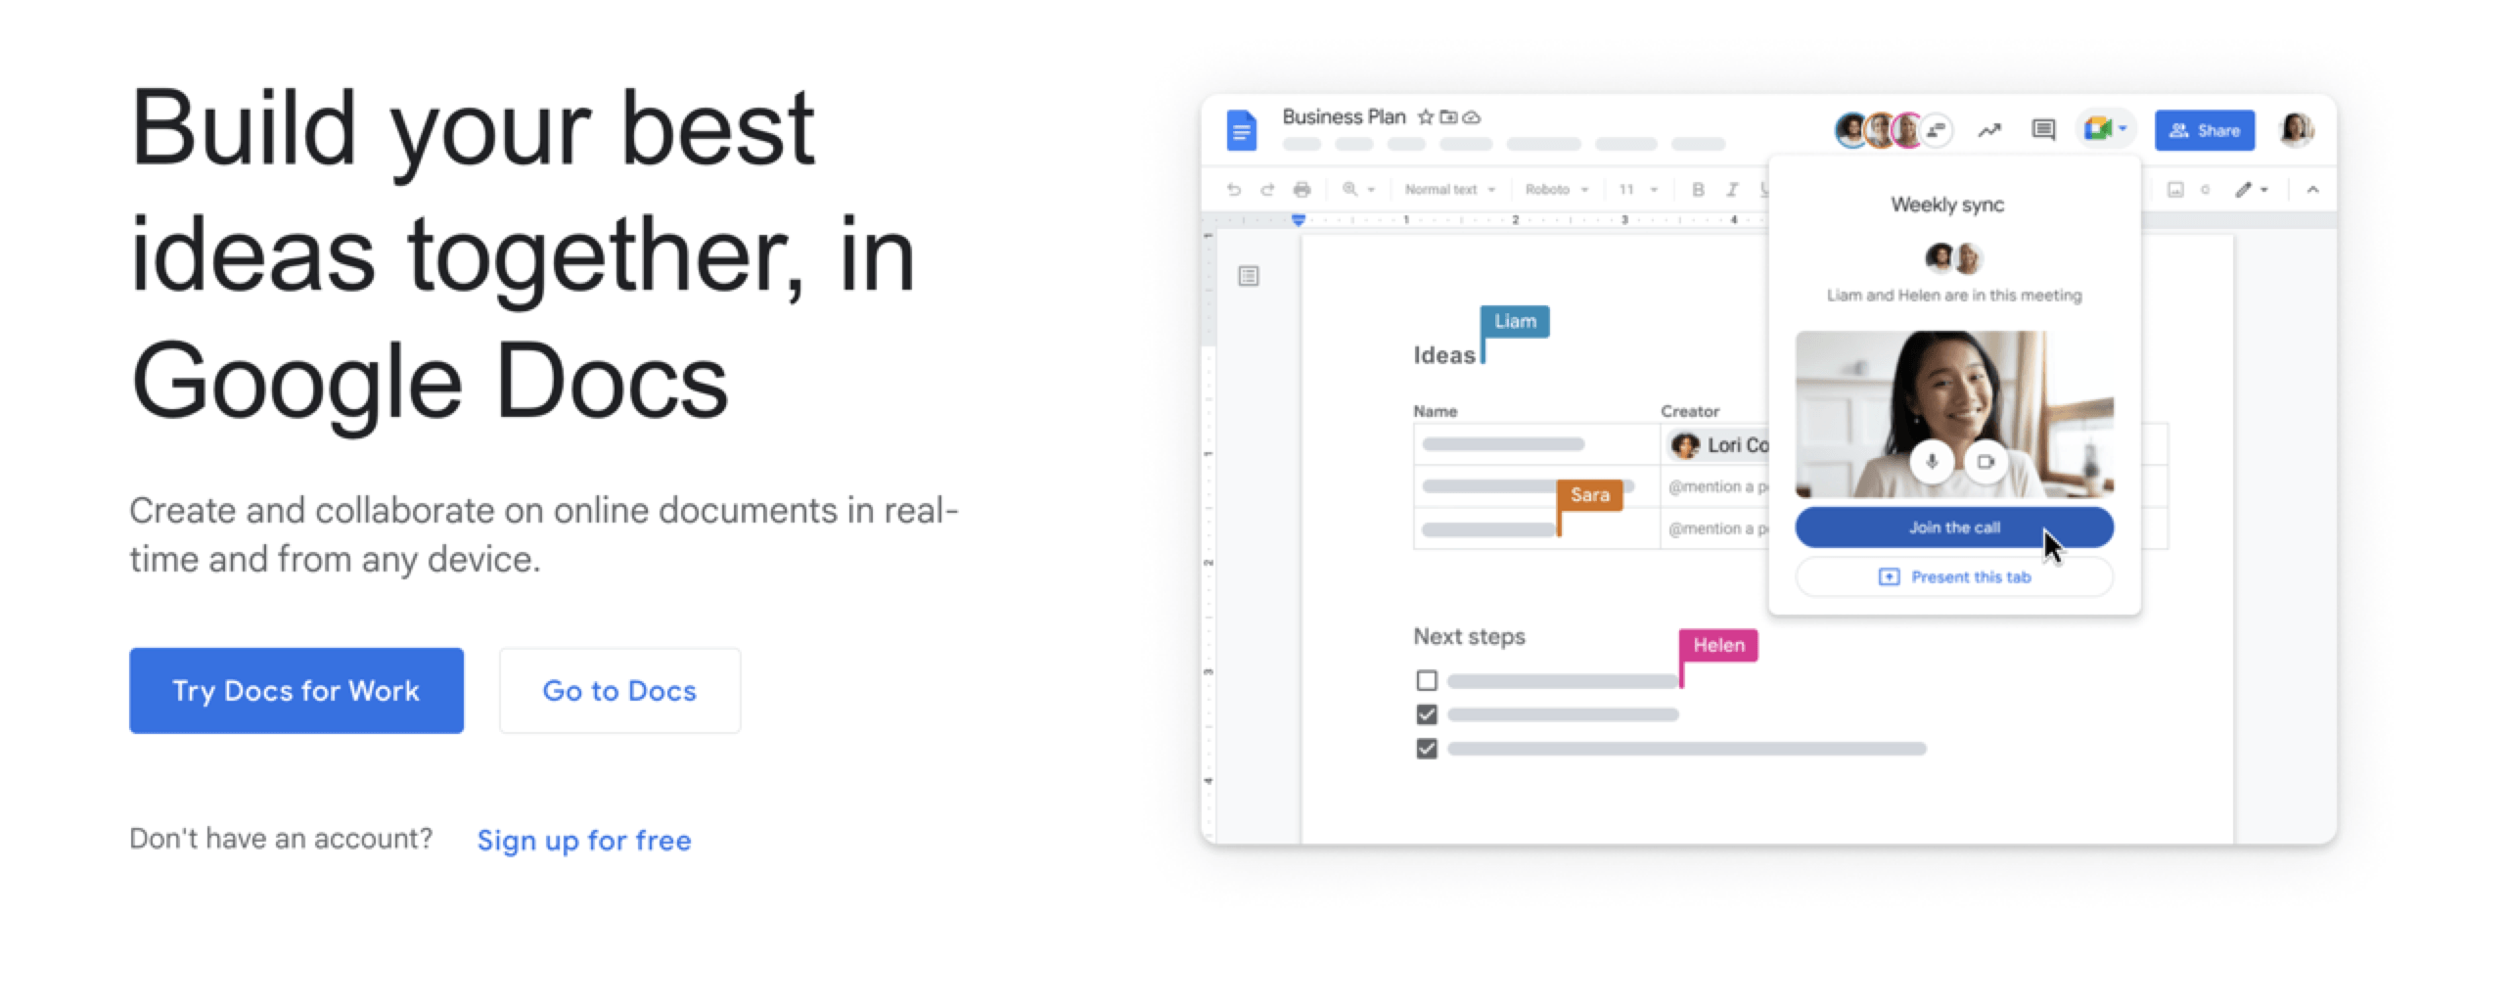Click Lori's avatar in Creator column
2511x1008 pixels.
click(x=1685, y=446)
